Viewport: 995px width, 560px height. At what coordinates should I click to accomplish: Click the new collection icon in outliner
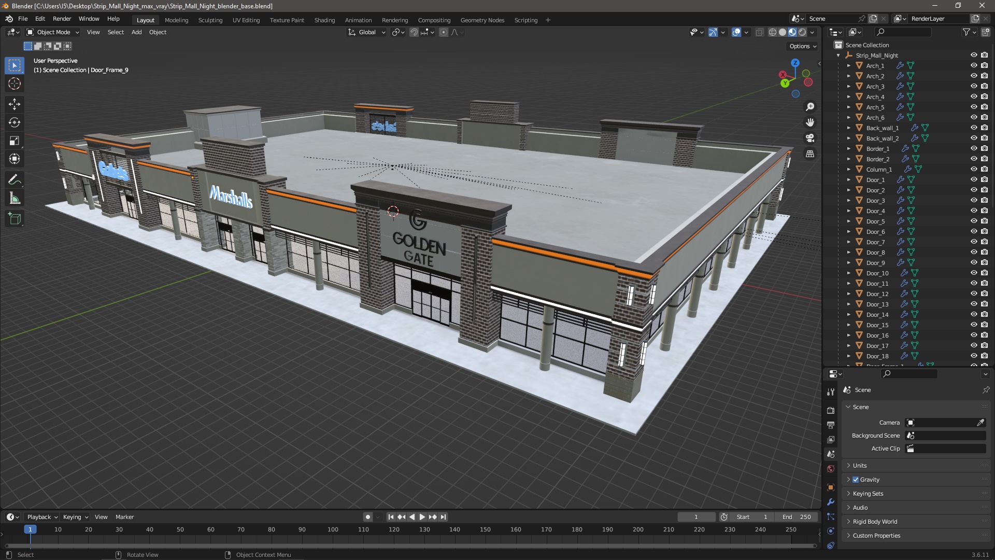(x=985, y=32)
